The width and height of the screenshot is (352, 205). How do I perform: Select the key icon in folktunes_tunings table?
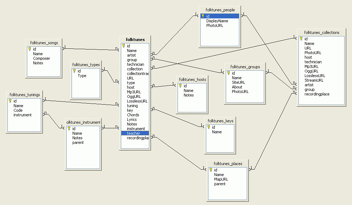tap(10, 101)
